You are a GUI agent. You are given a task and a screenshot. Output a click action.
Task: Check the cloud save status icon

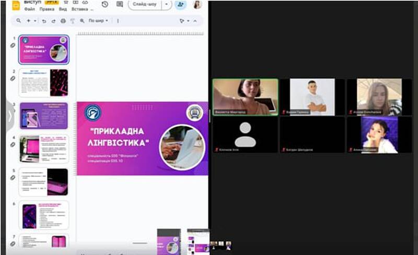pyautogui.click(x=85, y=3)
